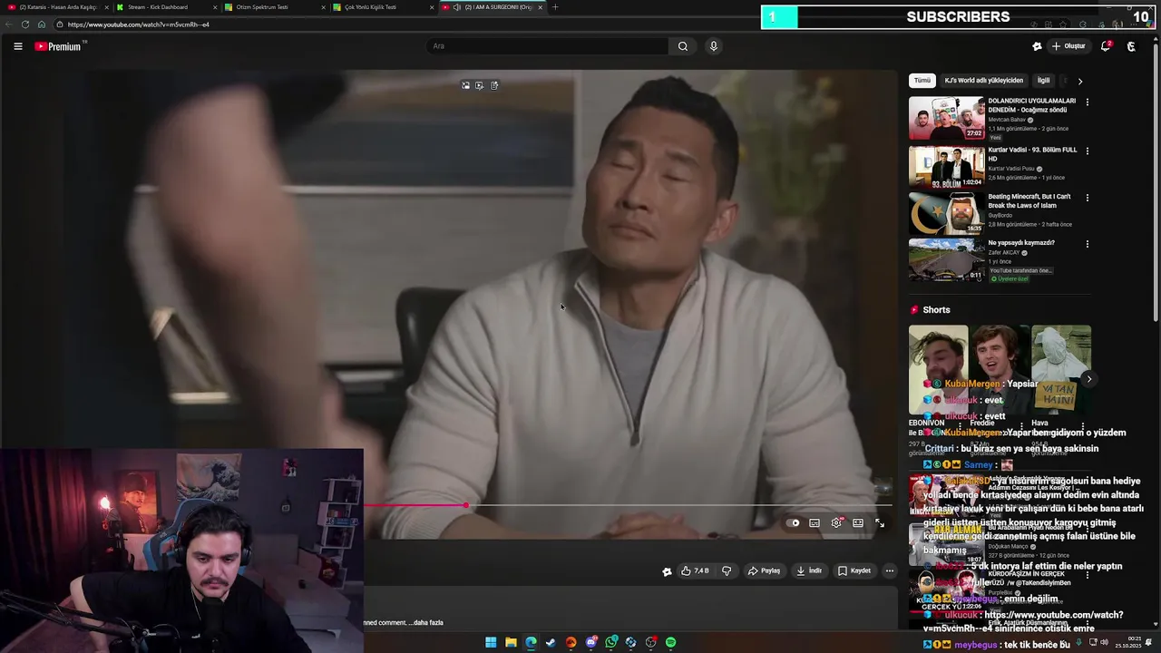Image resolution: width=1161 pixels, height=653 pixels.
Task: Click the Paylaş share button
Action: point(764,571)
